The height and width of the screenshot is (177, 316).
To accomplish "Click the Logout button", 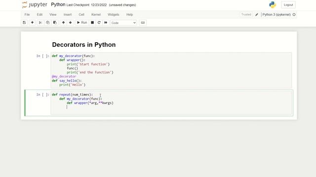I will click(x=288, y=5).
